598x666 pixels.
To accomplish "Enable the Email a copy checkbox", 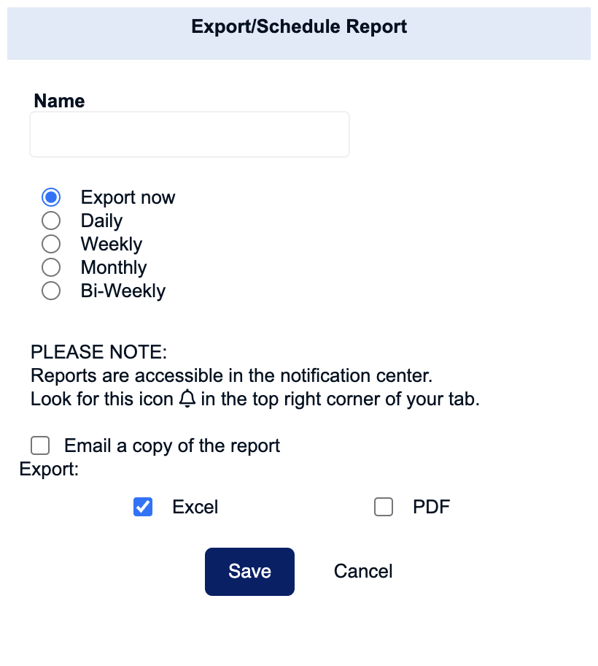I will 40,445.
